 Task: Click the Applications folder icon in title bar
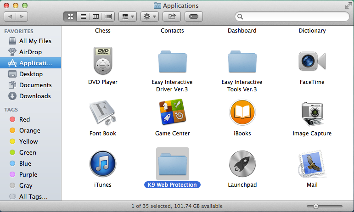[157, 6]
